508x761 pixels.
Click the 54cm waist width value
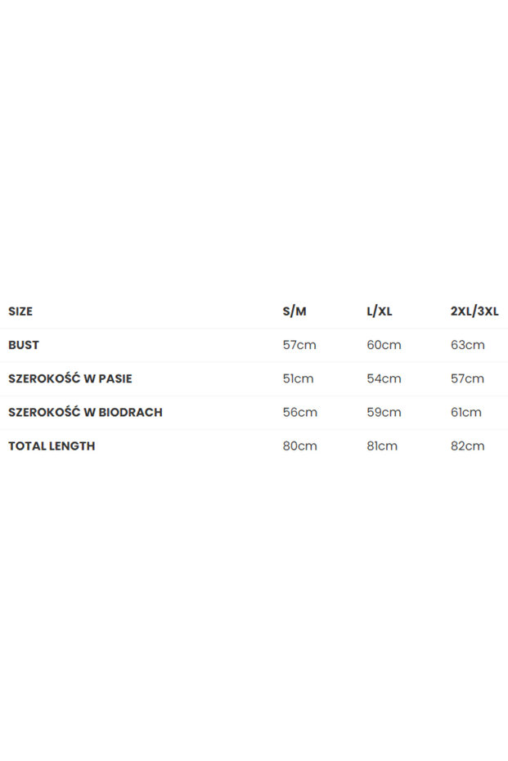[x=384, y=378]
